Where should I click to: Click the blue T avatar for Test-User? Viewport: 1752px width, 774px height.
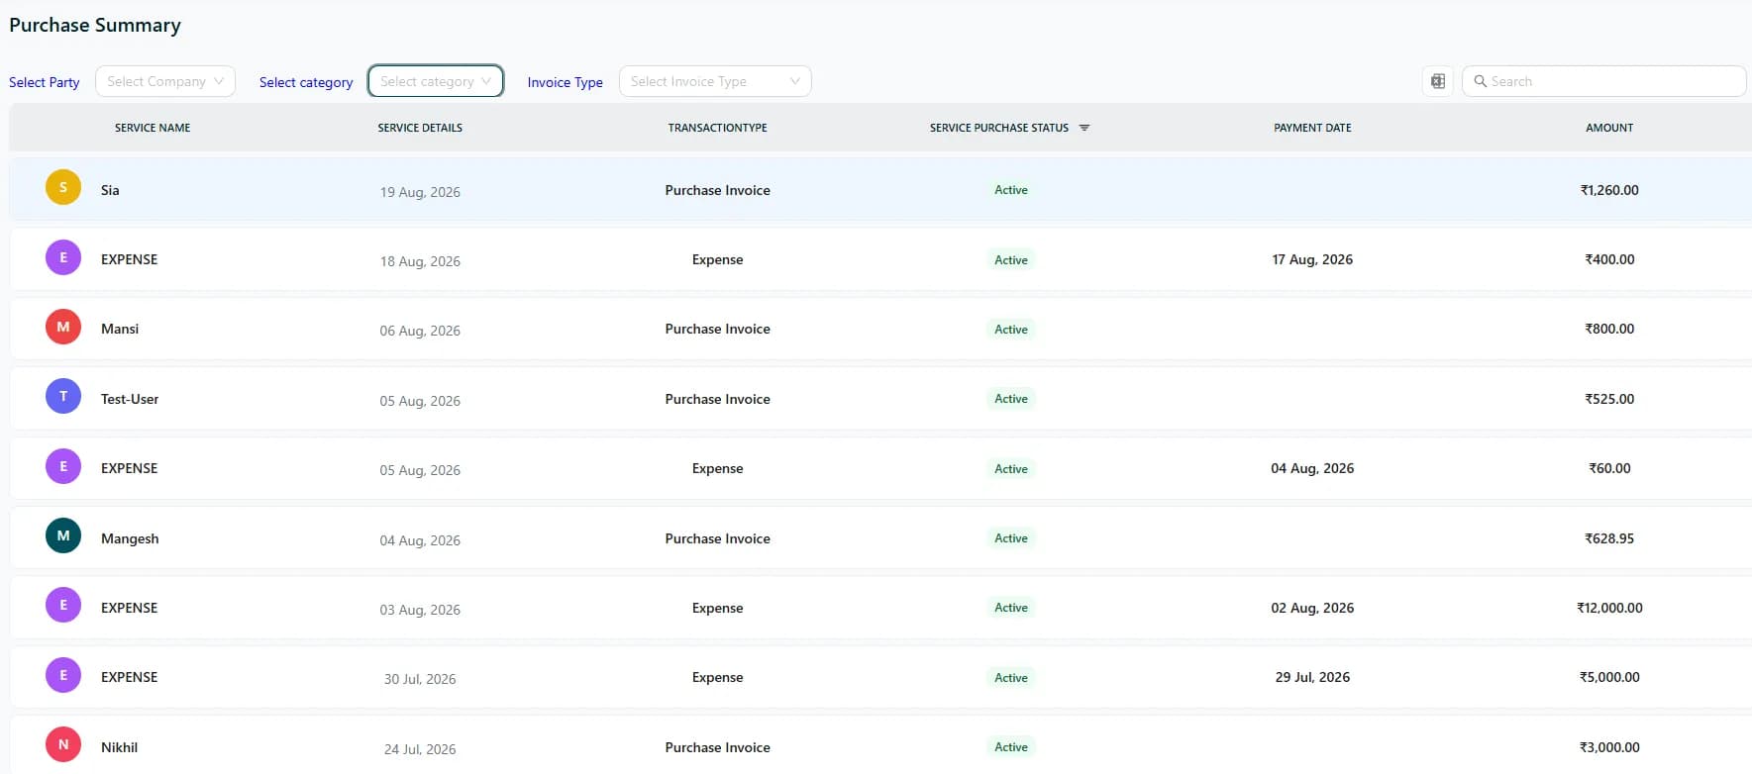(x=63, y=396)
